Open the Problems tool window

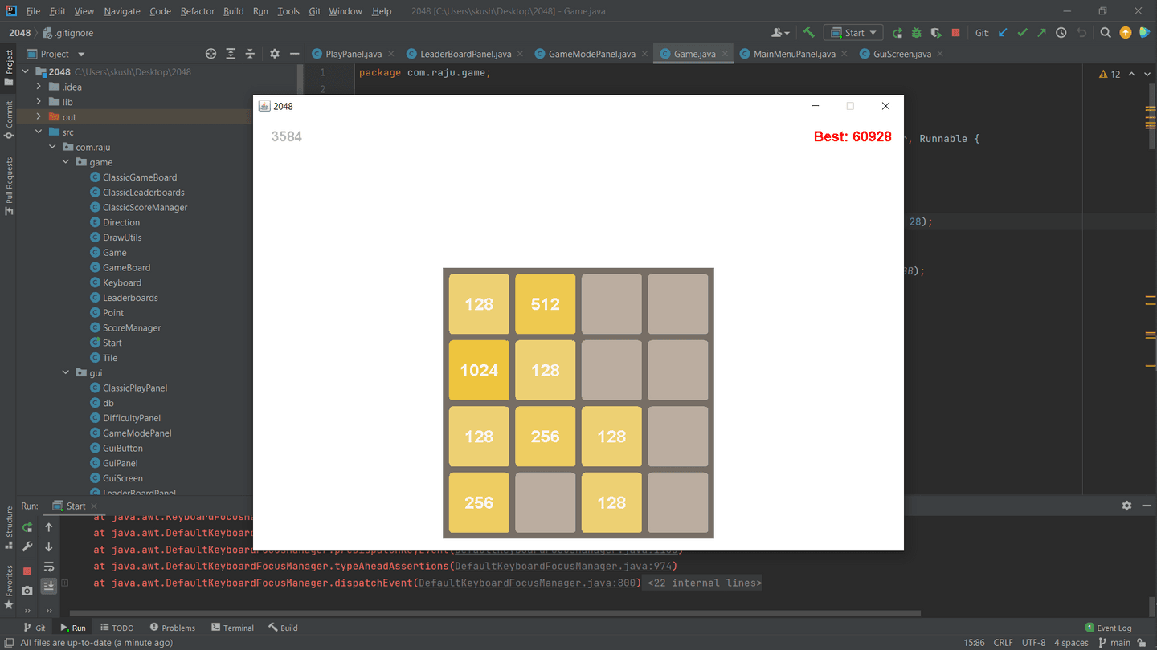pos(171,628)
